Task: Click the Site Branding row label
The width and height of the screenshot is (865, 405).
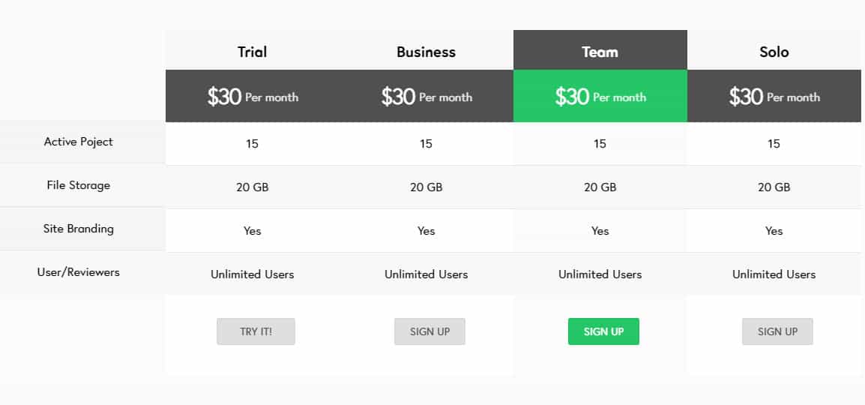Action: [x=79, y=229]
